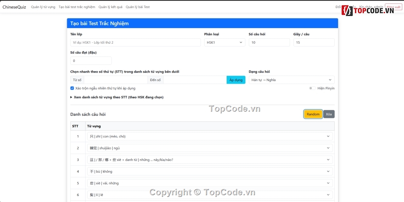Open the Phân loại HSK1 dropdown
This screenshot has width=404, height=202.
225,42
